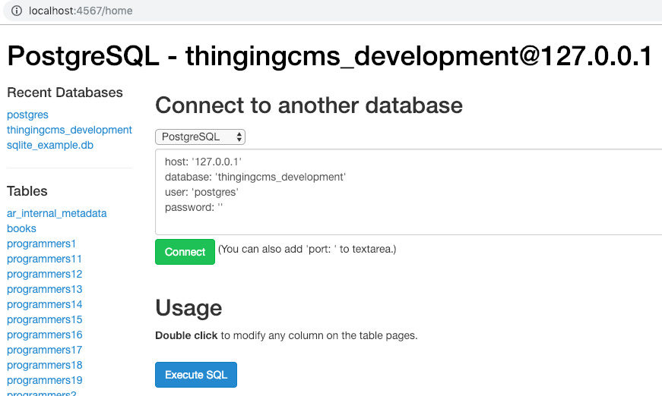
Task: Open the books table
Action: pyautogui.click(x=21, y=228)
